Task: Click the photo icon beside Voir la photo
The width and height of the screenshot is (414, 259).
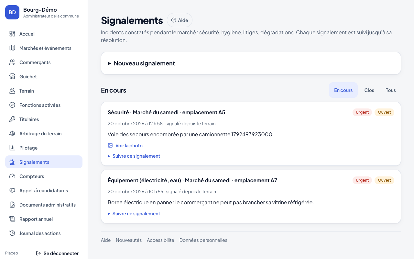Action: 110,146
